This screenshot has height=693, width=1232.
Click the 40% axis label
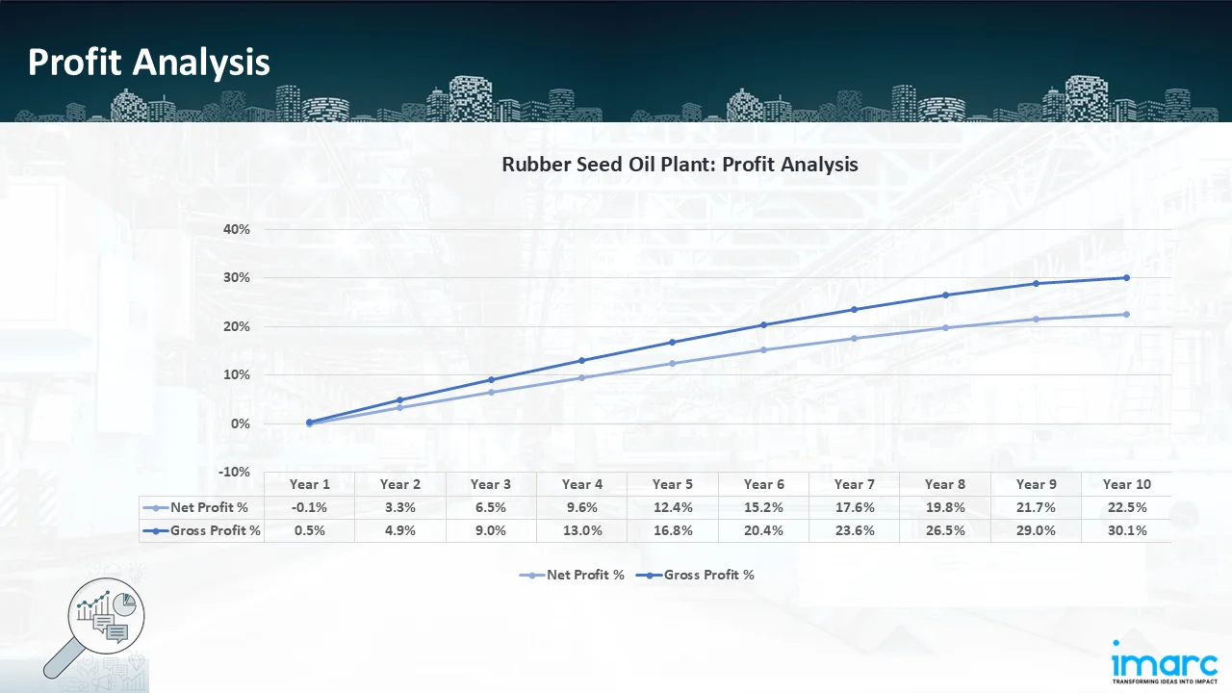[x=237, y=229]
